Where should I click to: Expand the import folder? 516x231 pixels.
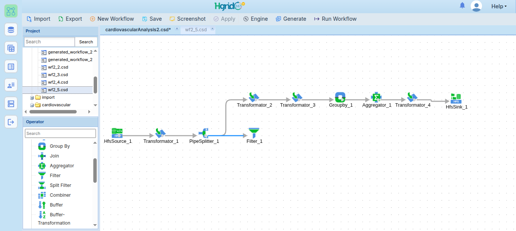[x=32, y=98]
